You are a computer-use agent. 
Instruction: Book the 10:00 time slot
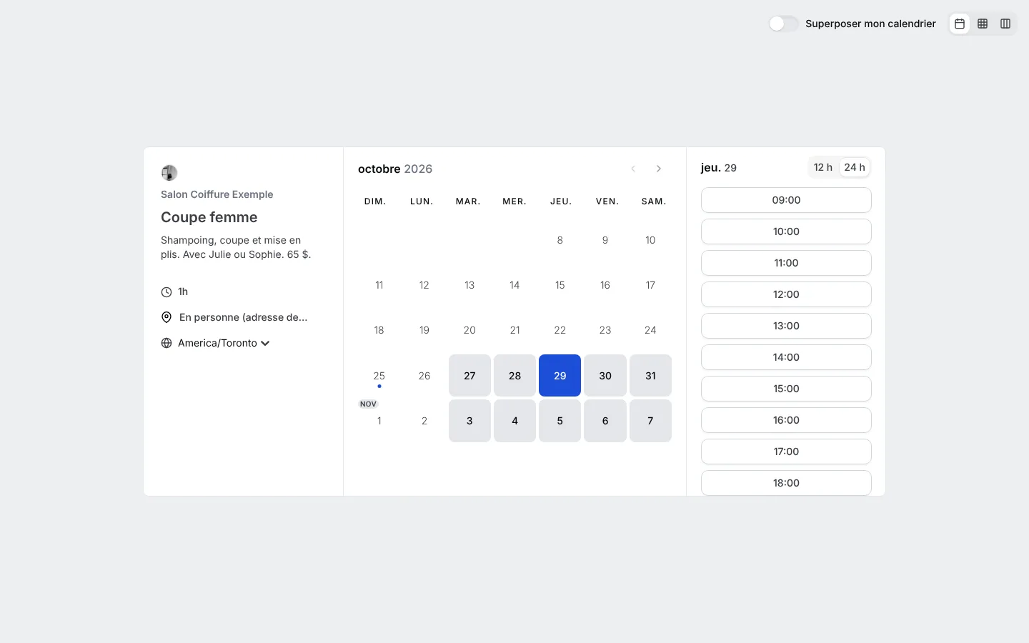[x=786, y=231]
